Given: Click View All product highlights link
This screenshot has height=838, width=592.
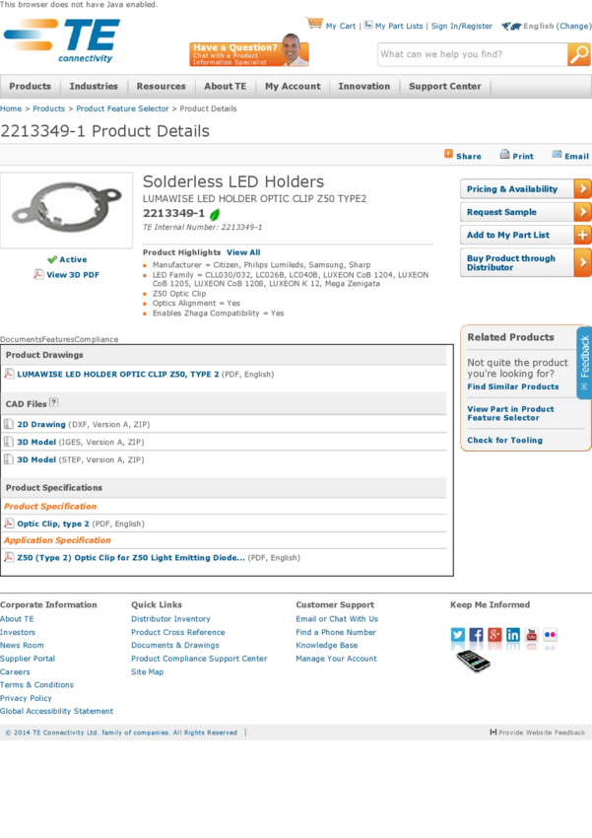Looking at the screenshot, I should point(243,252).
